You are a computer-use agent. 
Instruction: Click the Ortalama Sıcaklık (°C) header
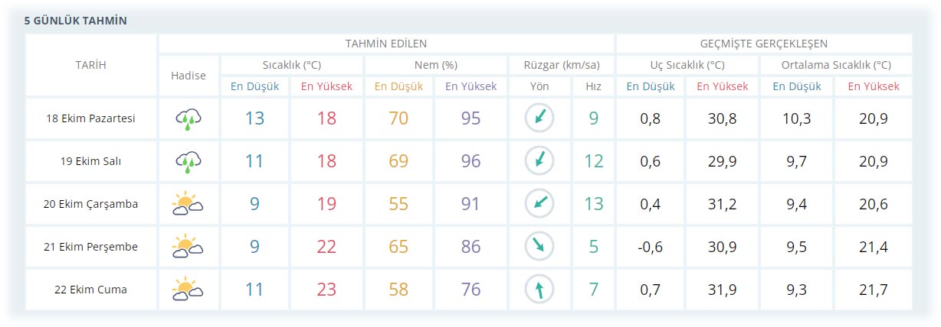(x=837, y=65)
